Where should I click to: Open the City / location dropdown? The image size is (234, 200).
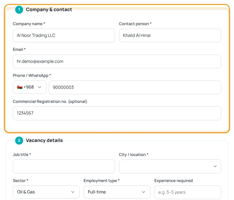[x=170, y=166]
